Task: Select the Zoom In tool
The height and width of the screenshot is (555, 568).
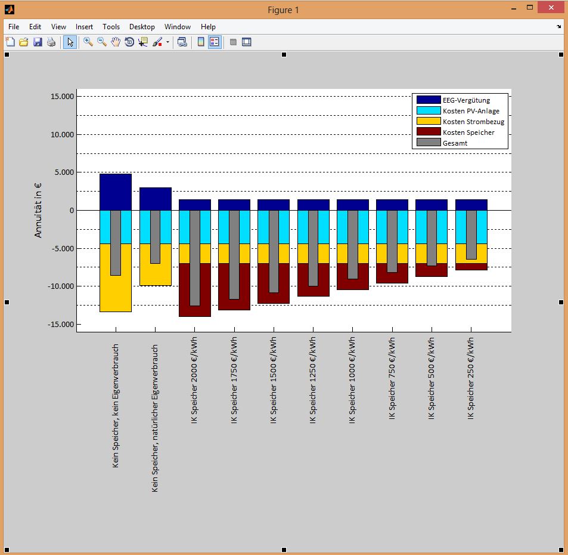Action: 88,42
